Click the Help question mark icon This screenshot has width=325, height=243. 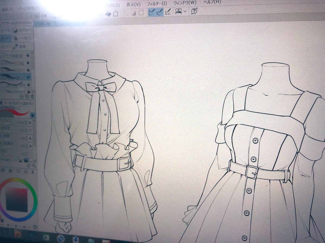tap(194, 11)
